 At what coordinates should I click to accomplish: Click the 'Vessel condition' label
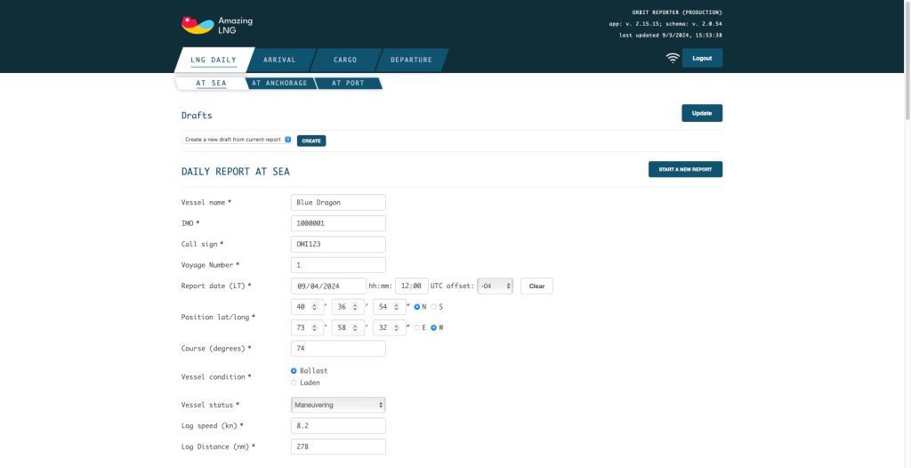click(x=216, y=376)
